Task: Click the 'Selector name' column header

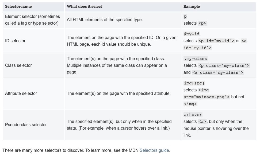Action: (x=18, y=6)
